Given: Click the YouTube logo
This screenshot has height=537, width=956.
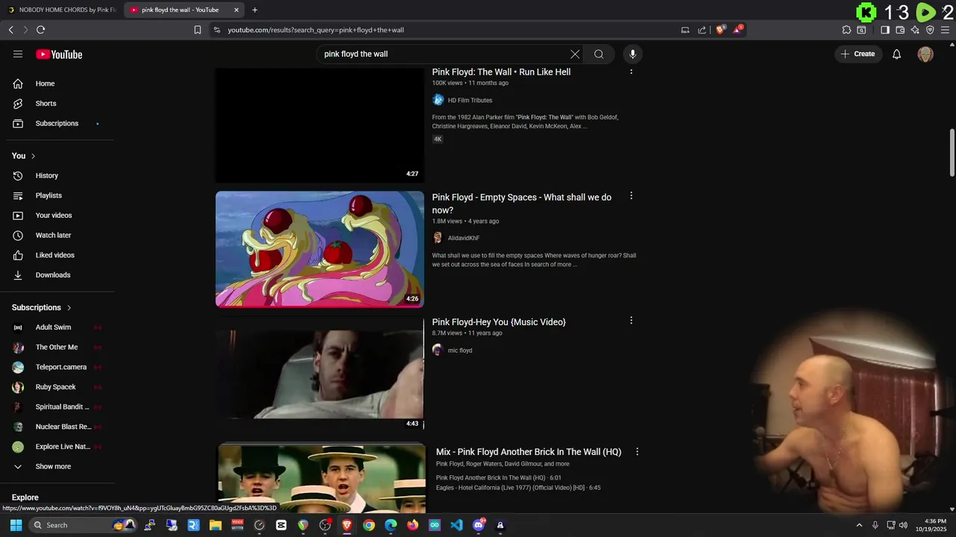Looking at the screenshot, I should pos(59,54).
